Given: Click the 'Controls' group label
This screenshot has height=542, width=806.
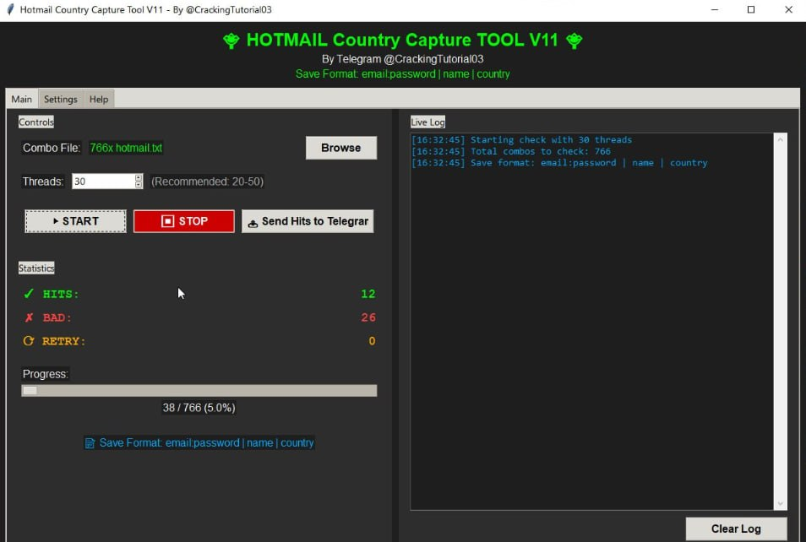Looking at the screenshot, I should (36, 122).
